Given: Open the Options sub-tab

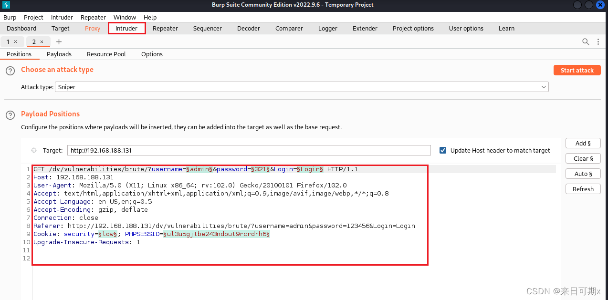Looking at the screenshot, I should [152, 54].
